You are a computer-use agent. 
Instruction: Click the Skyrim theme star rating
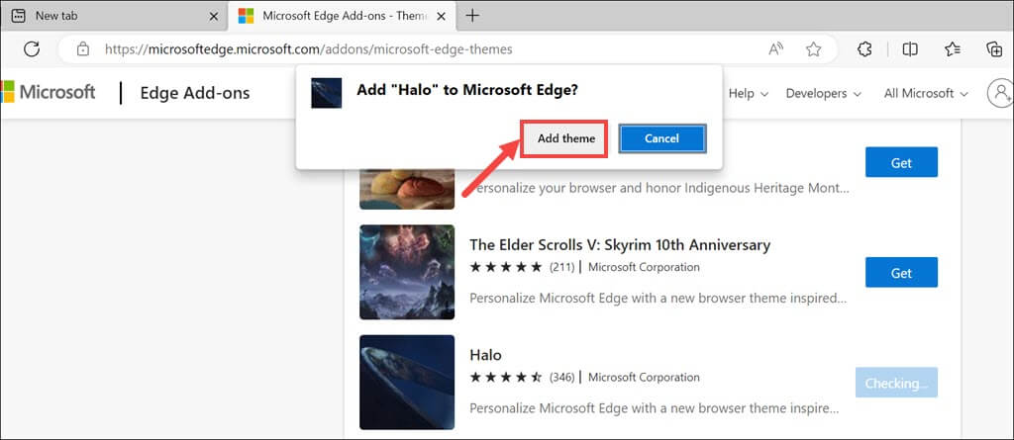(x=506, y=267)
